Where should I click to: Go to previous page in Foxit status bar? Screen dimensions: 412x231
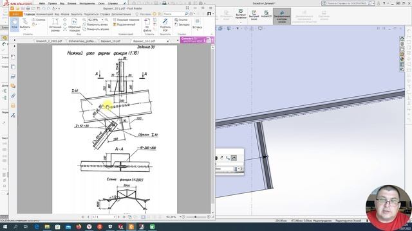tap(88, 217)
